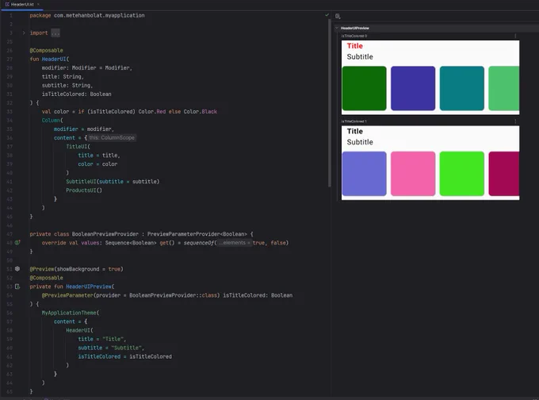Click the Column call on line 34
Image resolution: width=539 pixels, height=400 pixels.
pyautogui.click(x=51, y=121)
